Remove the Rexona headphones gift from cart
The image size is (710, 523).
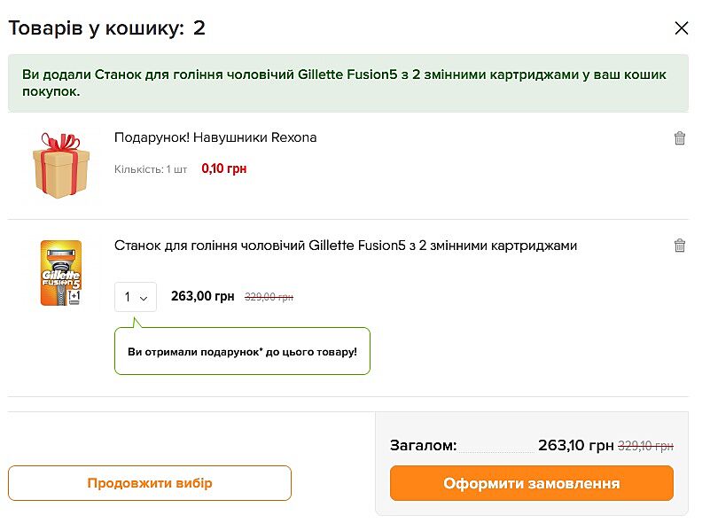[x=680, y=138]
